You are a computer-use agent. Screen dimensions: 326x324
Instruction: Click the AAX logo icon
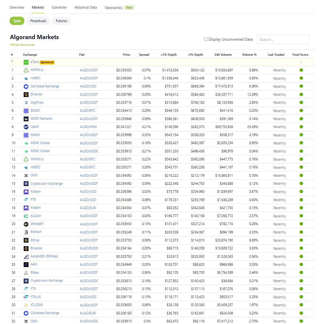(x=26, y=264)
